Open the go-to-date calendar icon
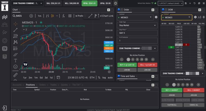Image resolution: width=206 pixels, height=111 pixels. coord(58,77)
